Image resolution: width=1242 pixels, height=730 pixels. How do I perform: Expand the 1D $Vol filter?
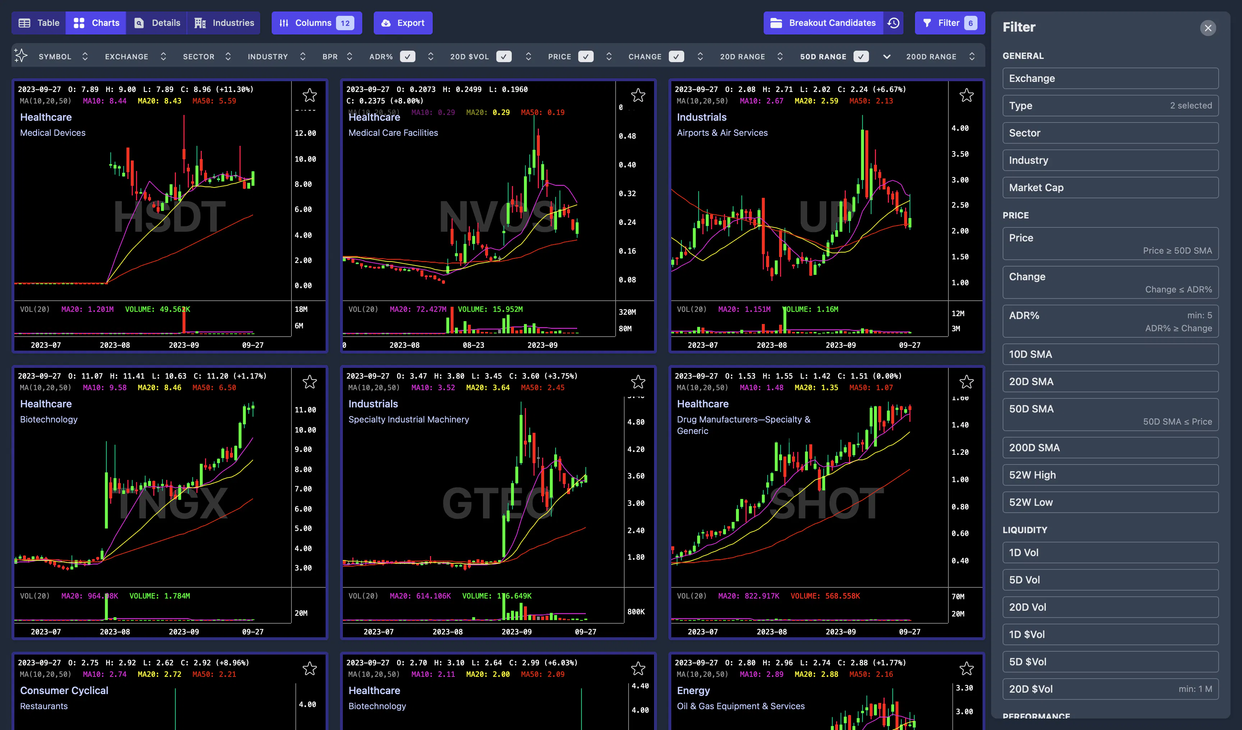pyautogui.click(x=1110, y=634)
